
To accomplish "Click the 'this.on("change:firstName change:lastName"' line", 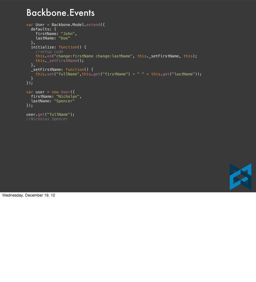I will (x=116, y=56).
